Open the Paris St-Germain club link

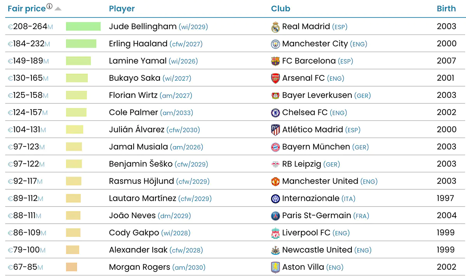pos(316,215)
